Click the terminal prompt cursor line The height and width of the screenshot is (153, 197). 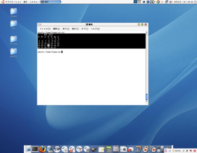click(50, 52)
